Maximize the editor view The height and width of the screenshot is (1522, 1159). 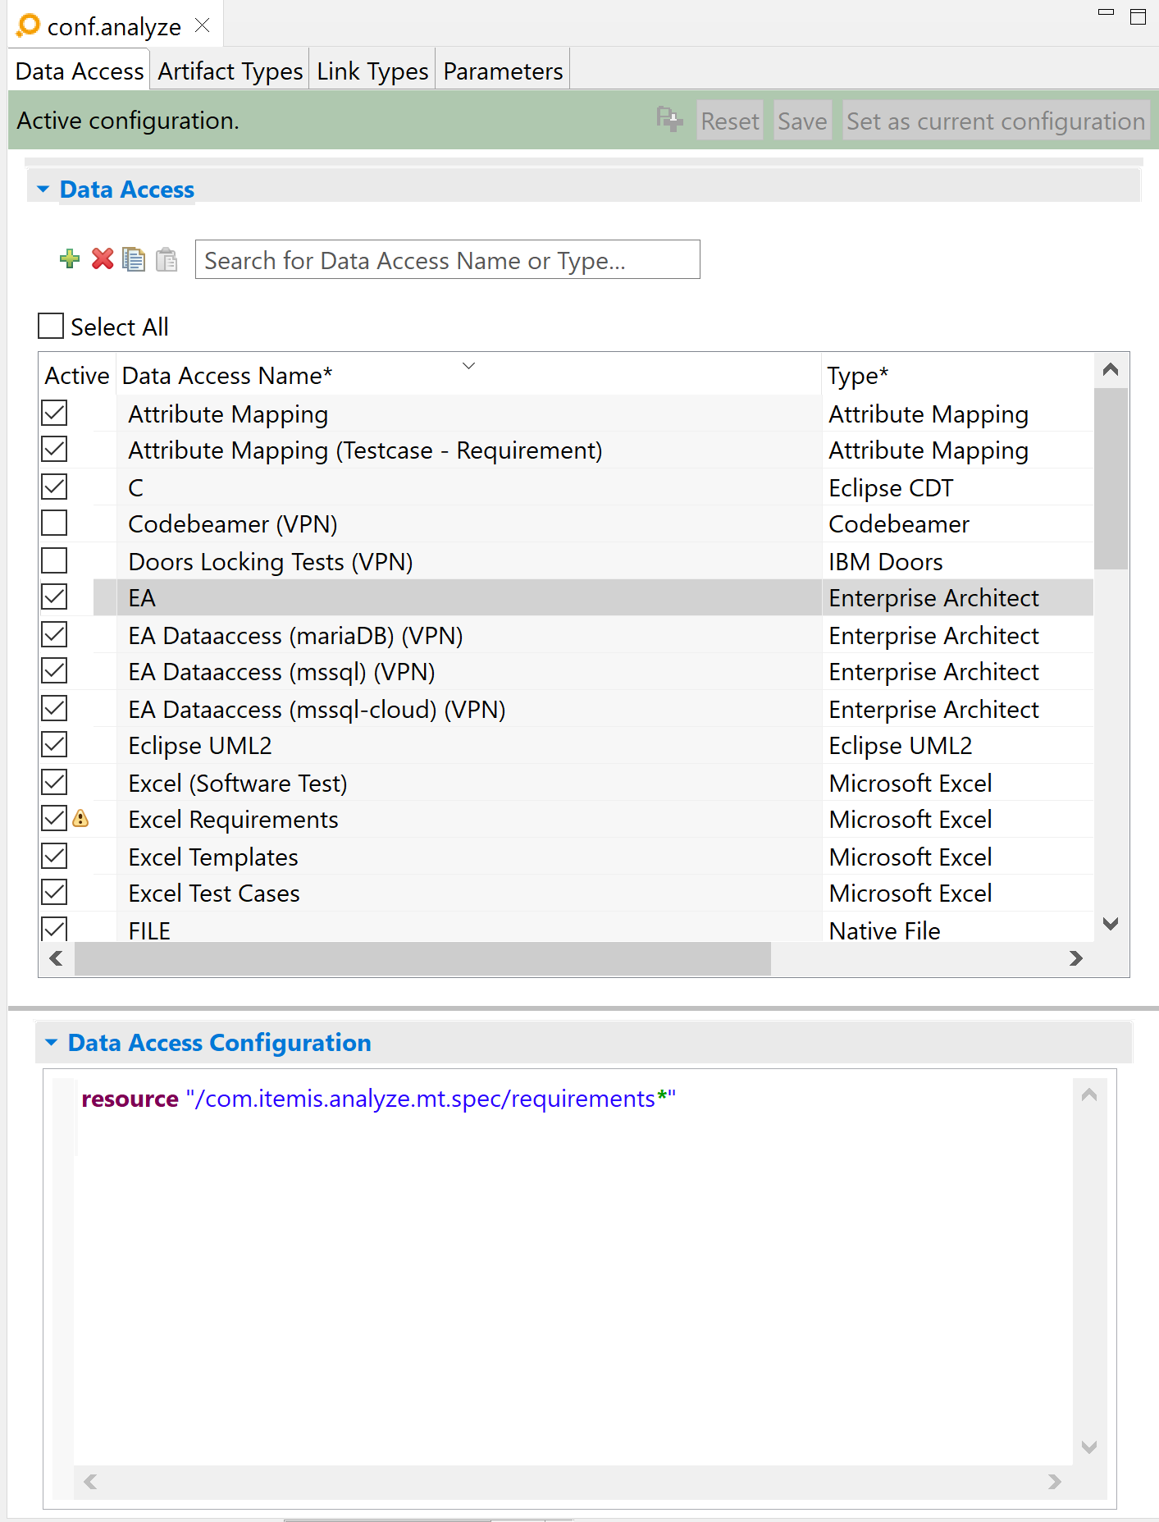(1138, 16)
